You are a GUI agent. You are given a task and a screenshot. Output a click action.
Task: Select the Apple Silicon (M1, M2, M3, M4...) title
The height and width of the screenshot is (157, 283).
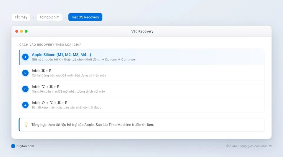[x=61, y=55]
